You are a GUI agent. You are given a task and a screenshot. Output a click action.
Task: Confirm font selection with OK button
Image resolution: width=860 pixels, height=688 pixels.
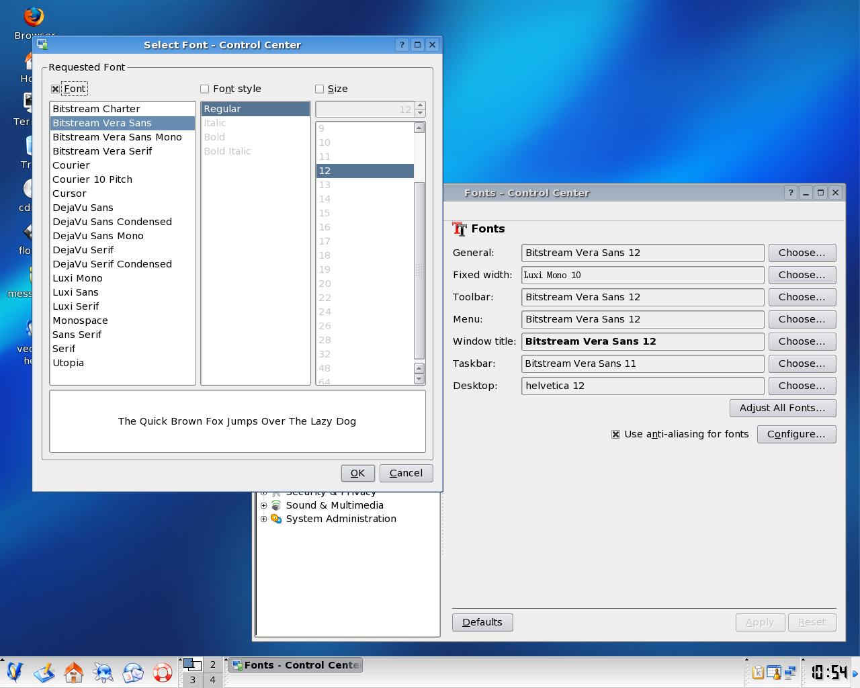pos(357,473)
